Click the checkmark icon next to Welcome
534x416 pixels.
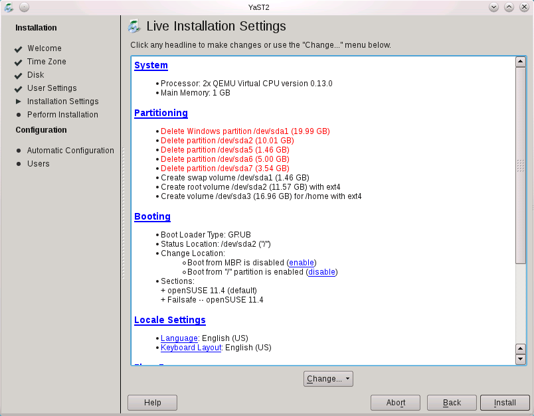[18, 48]
